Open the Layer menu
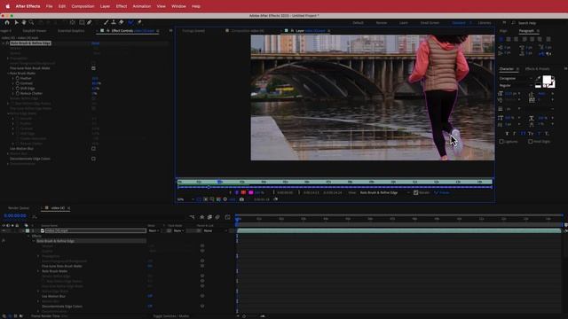568x319 pixels. [105, 6]
